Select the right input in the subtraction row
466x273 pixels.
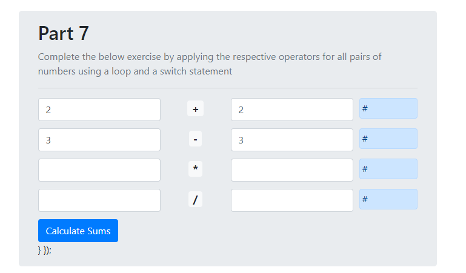point(291,140)
